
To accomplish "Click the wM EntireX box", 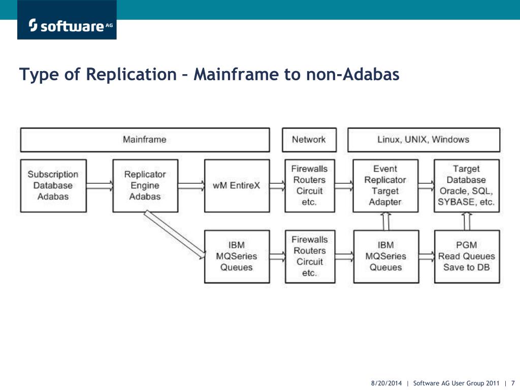I will [237, 186].
